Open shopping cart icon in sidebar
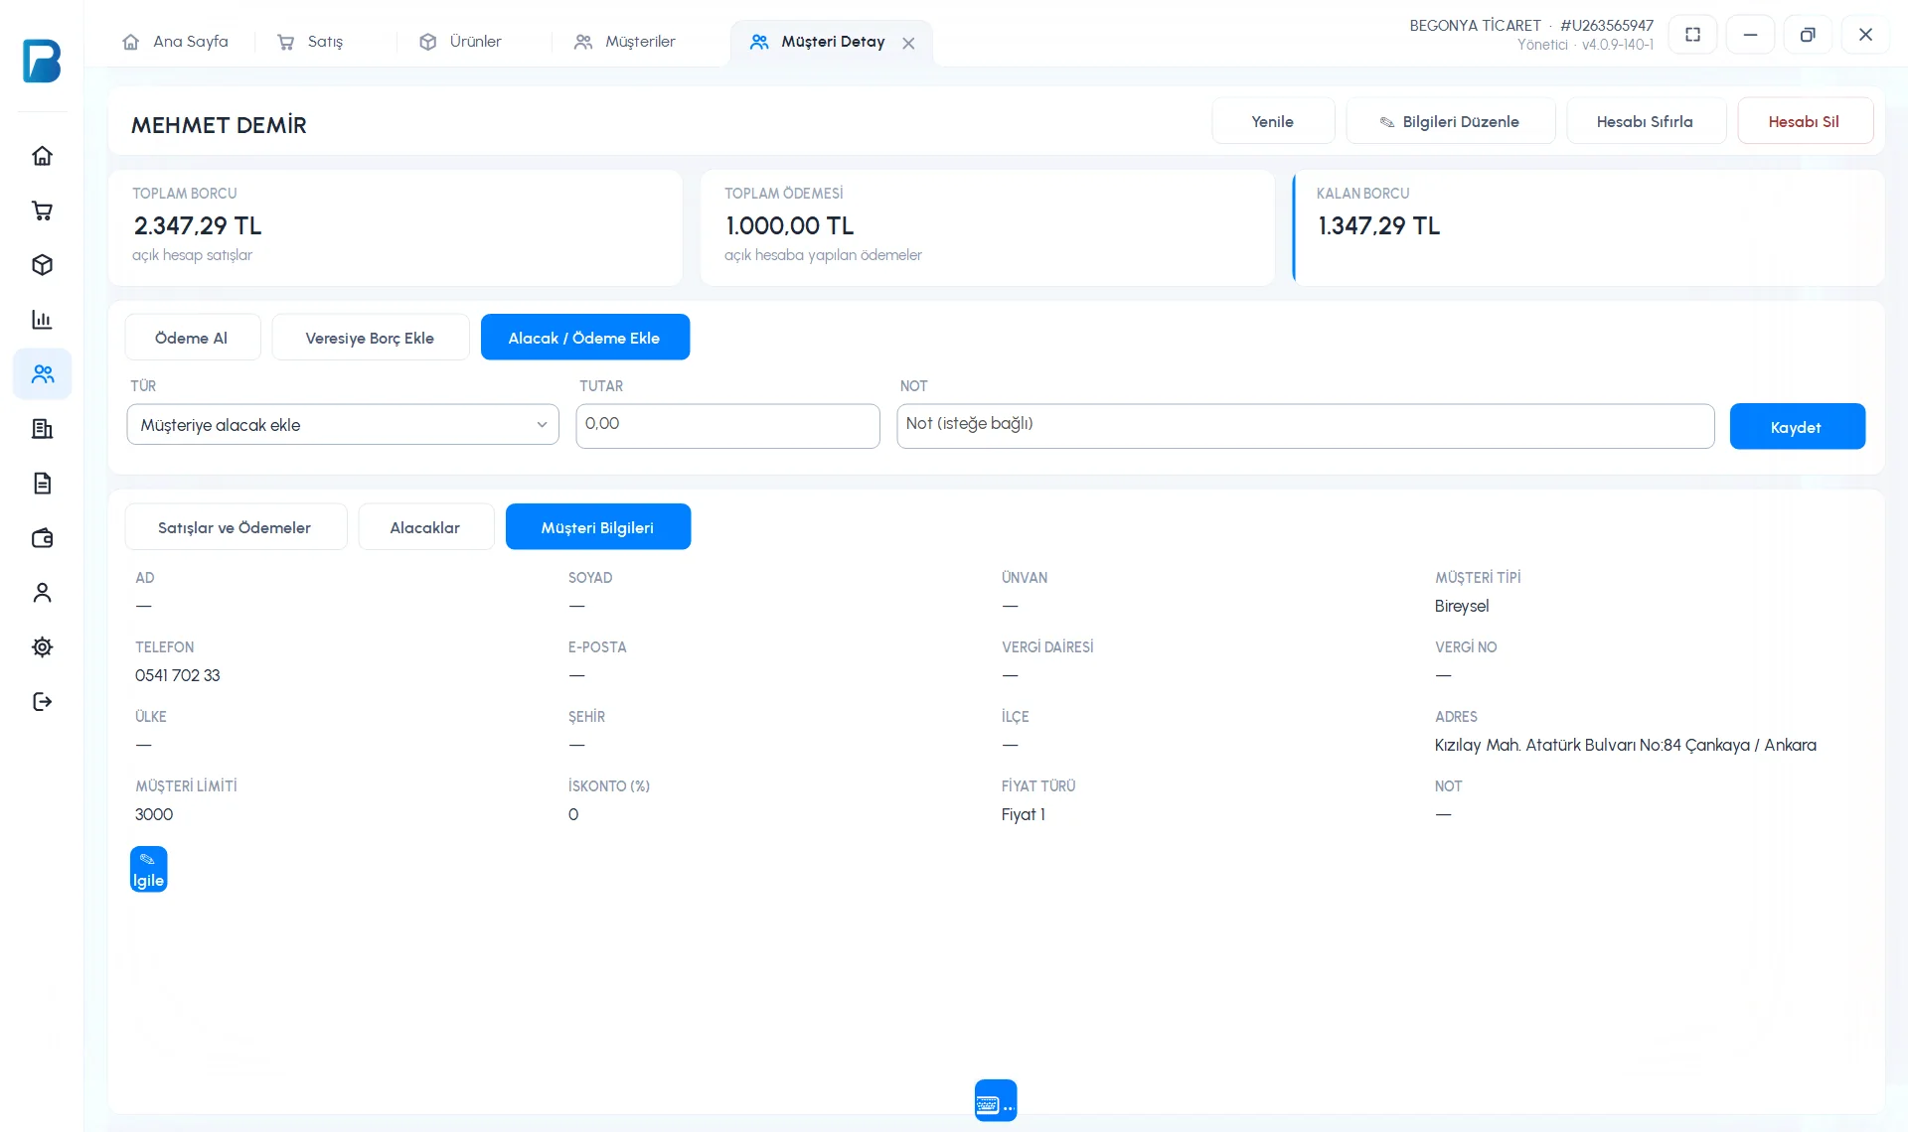The width and height of the screenshot is (1908, 1132). [x=42, y=211]
